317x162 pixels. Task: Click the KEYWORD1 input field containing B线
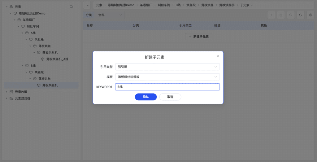tap(167, 87)
